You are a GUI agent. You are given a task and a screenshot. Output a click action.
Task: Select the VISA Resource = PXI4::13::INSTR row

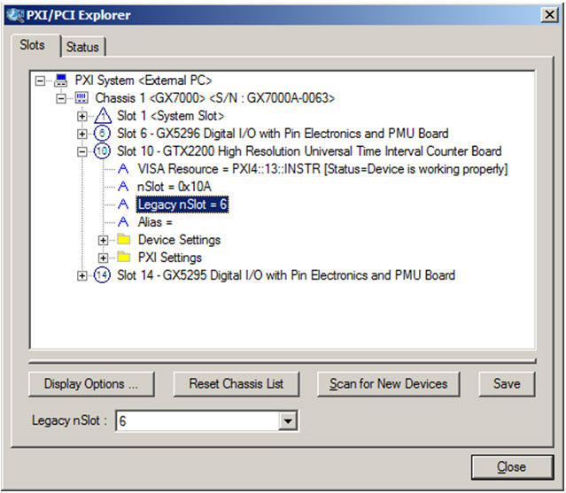[x=322, y=169]
